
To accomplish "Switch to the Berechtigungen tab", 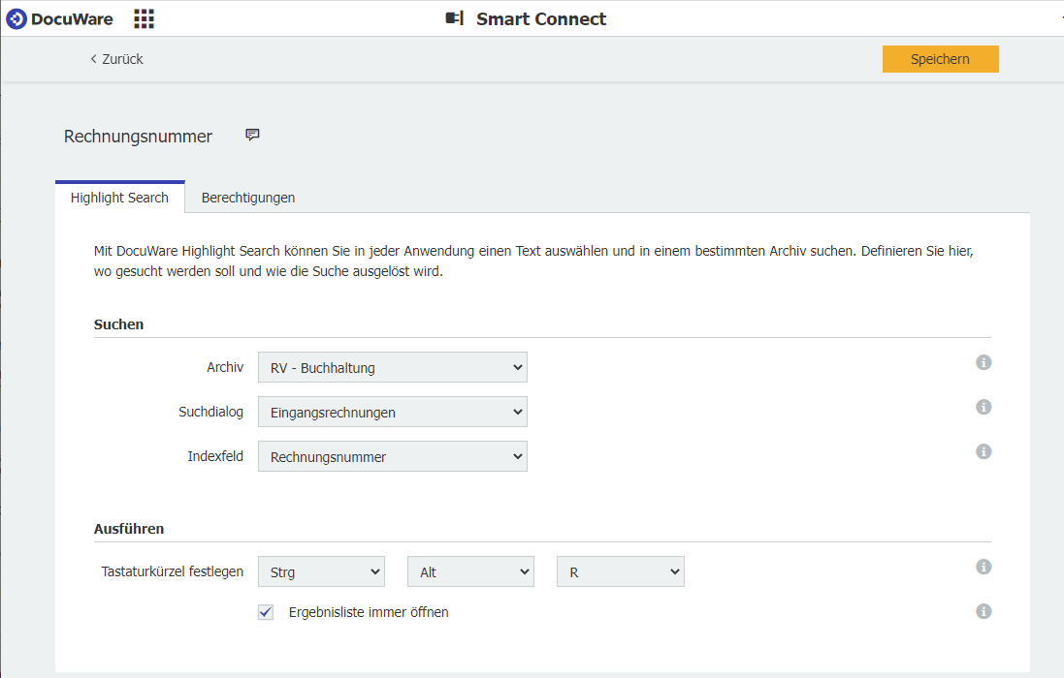I will [248, 198].
